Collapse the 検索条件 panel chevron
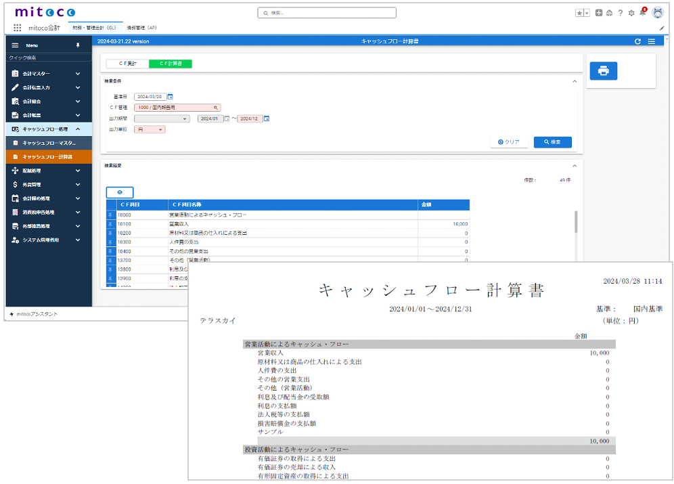 point(575,81)
